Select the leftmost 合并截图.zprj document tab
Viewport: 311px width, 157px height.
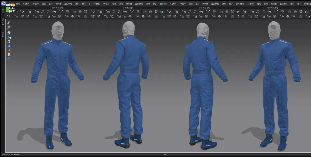click(x=57, y=8)
